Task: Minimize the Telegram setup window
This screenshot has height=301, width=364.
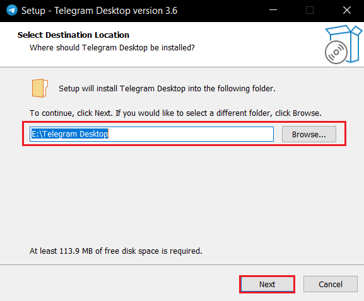Action: tap(273, 10)
